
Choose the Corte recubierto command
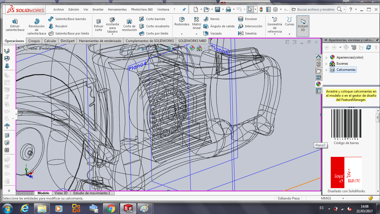pyautogui.click(x=154, y=26)
